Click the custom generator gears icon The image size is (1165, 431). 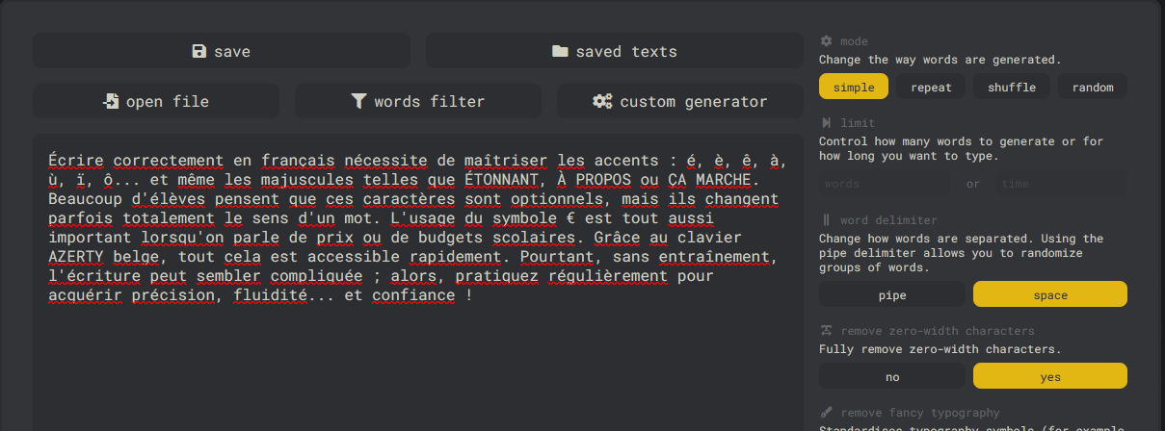coord(602,101)
